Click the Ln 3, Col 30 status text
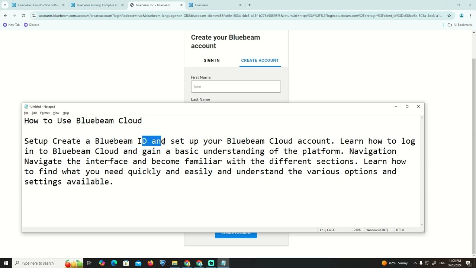The height and width of the screenshot is (268, 476). pos(328,230)
